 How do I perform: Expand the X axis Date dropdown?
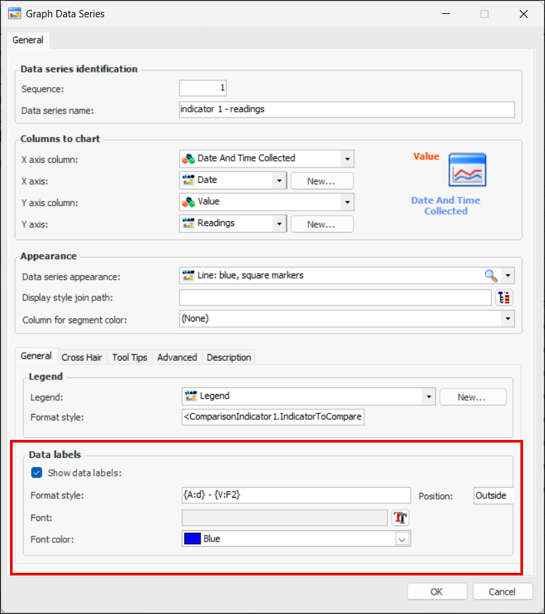tap(279, 181)
